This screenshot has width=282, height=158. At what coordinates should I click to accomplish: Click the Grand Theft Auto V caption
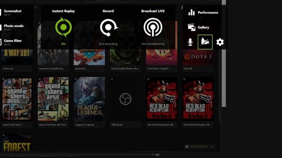(12, 125)
